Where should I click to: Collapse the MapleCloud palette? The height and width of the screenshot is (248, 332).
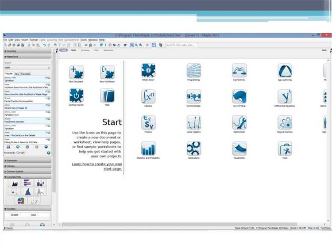coord(27,57)
